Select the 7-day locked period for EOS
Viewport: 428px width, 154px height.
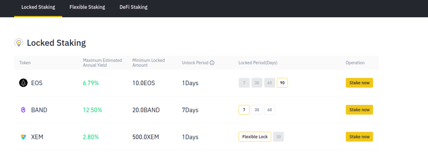[x=244, y=83]
